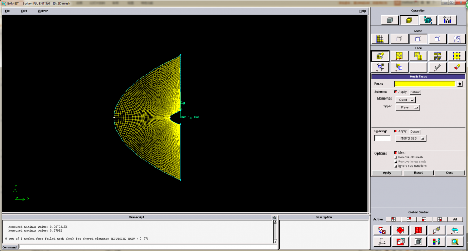Enable Remove old mesh option
Image resolution: width=468 pixels, height=251 pixels.
click(396, 157)
